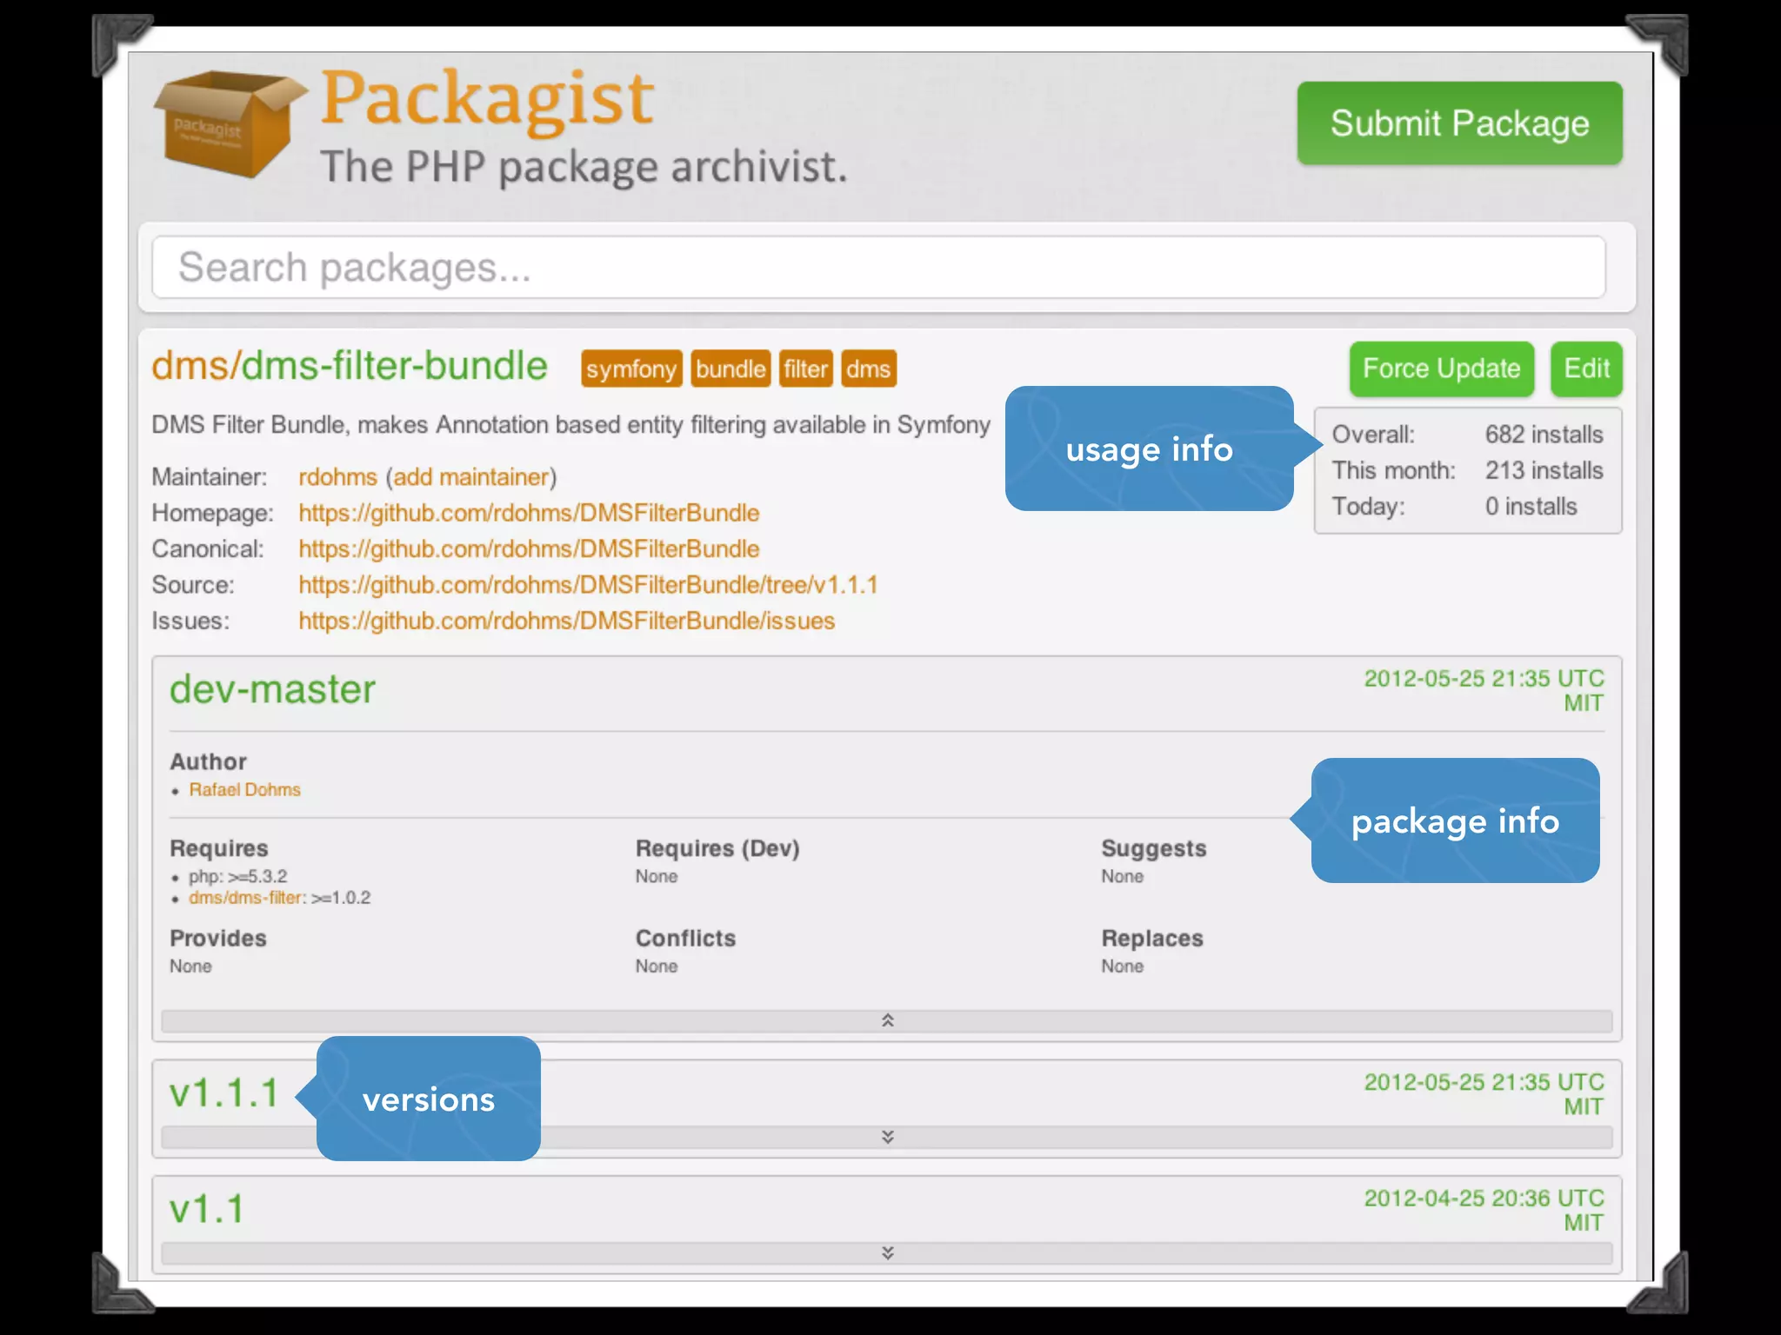Screen dimensions: 1781x1335
Task: Click the Packagist cardboard box logo
Action: (x=230, y=124)
